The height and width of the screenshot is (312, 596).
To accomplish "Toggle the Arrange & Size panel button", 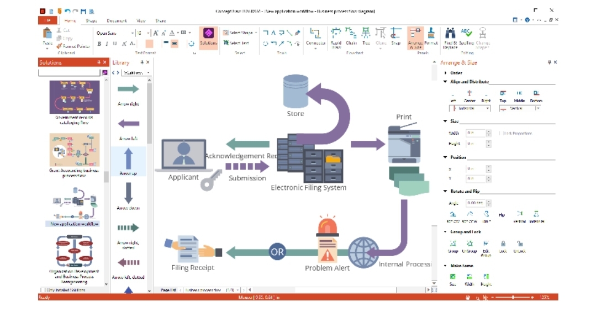I will (415, 37).
